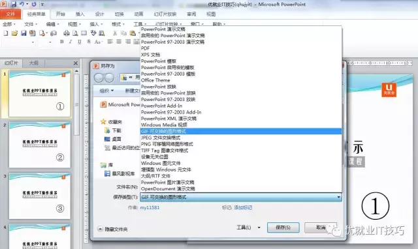Switch to the 大纲 pane tab
This screenshot has width=418, height=249.
(x=33, y=63)
